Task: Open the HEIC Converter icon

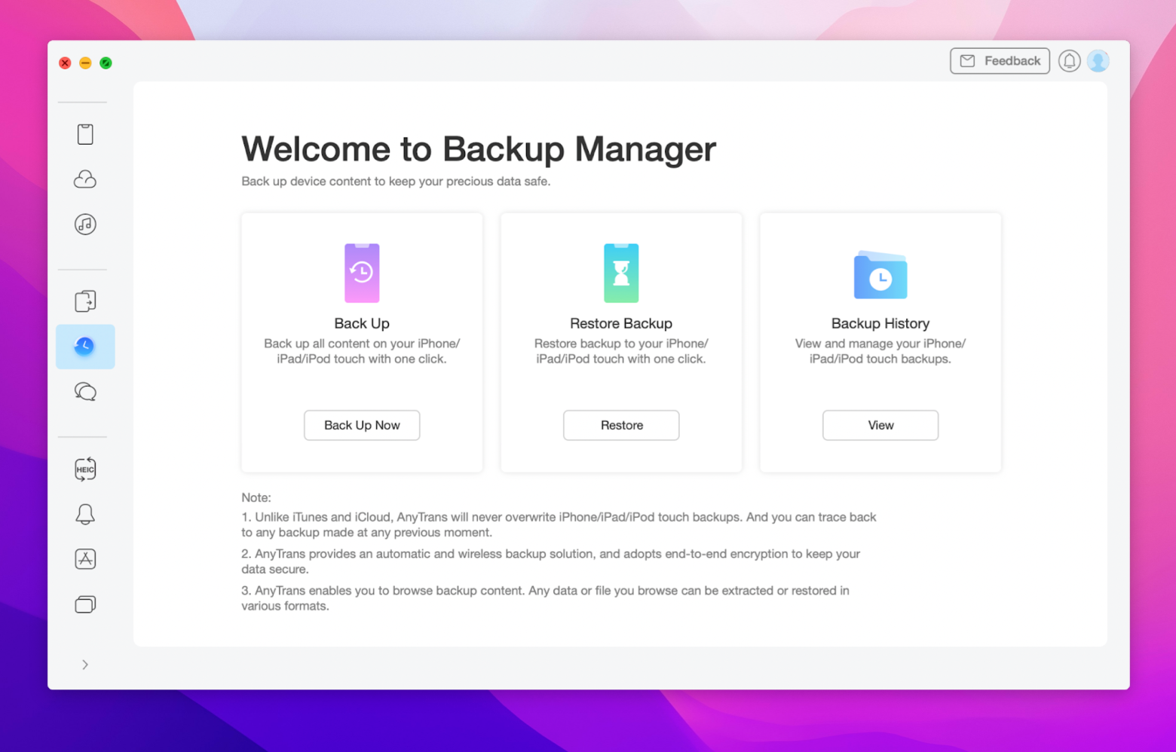Action: click(85, 469)
